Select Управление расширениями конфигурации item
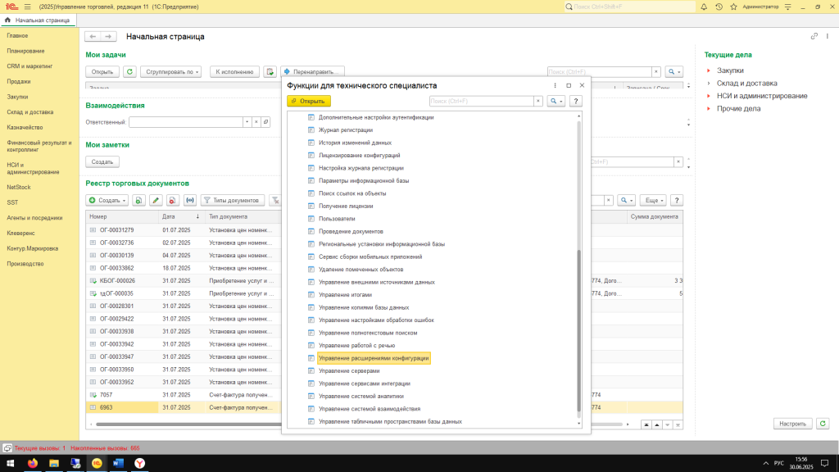 pyautogui.click(x=374, y=359)
